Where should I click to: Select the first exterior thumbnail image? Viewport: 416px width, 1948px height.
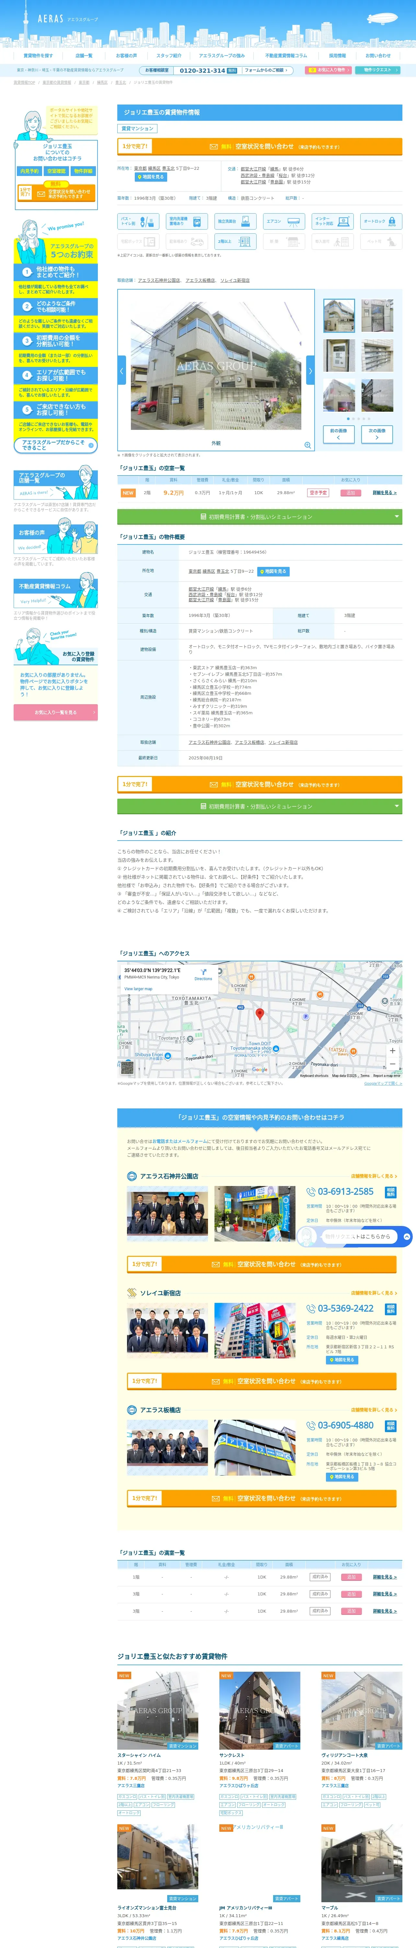point(339,316)
